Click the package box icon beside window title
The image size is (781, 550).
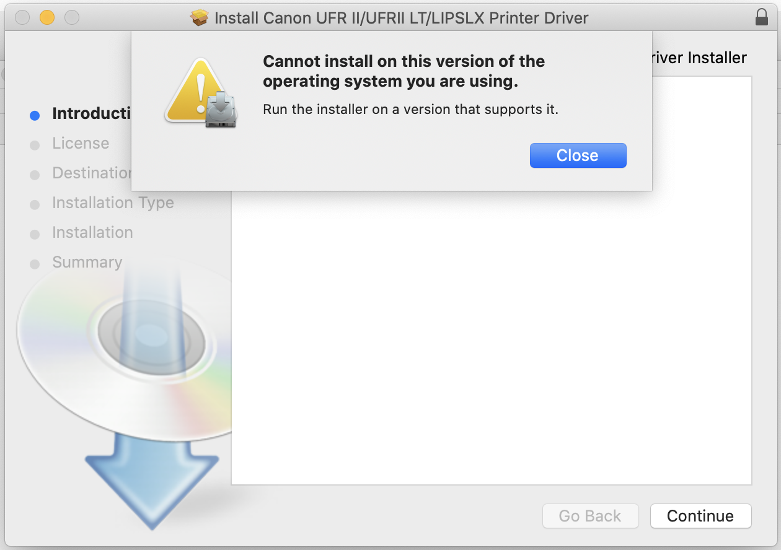(x=200, y=18)
